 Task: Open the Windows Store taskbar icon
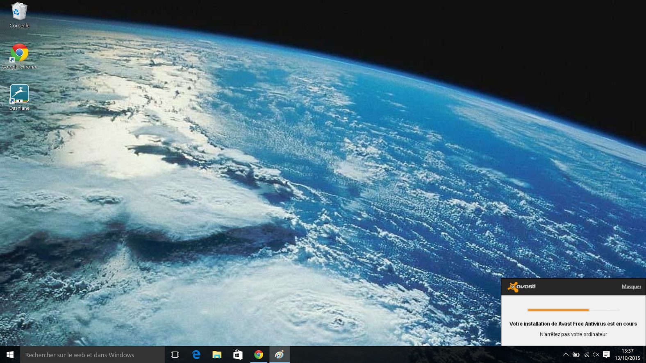pyautogui.click(x=238, y=355)
